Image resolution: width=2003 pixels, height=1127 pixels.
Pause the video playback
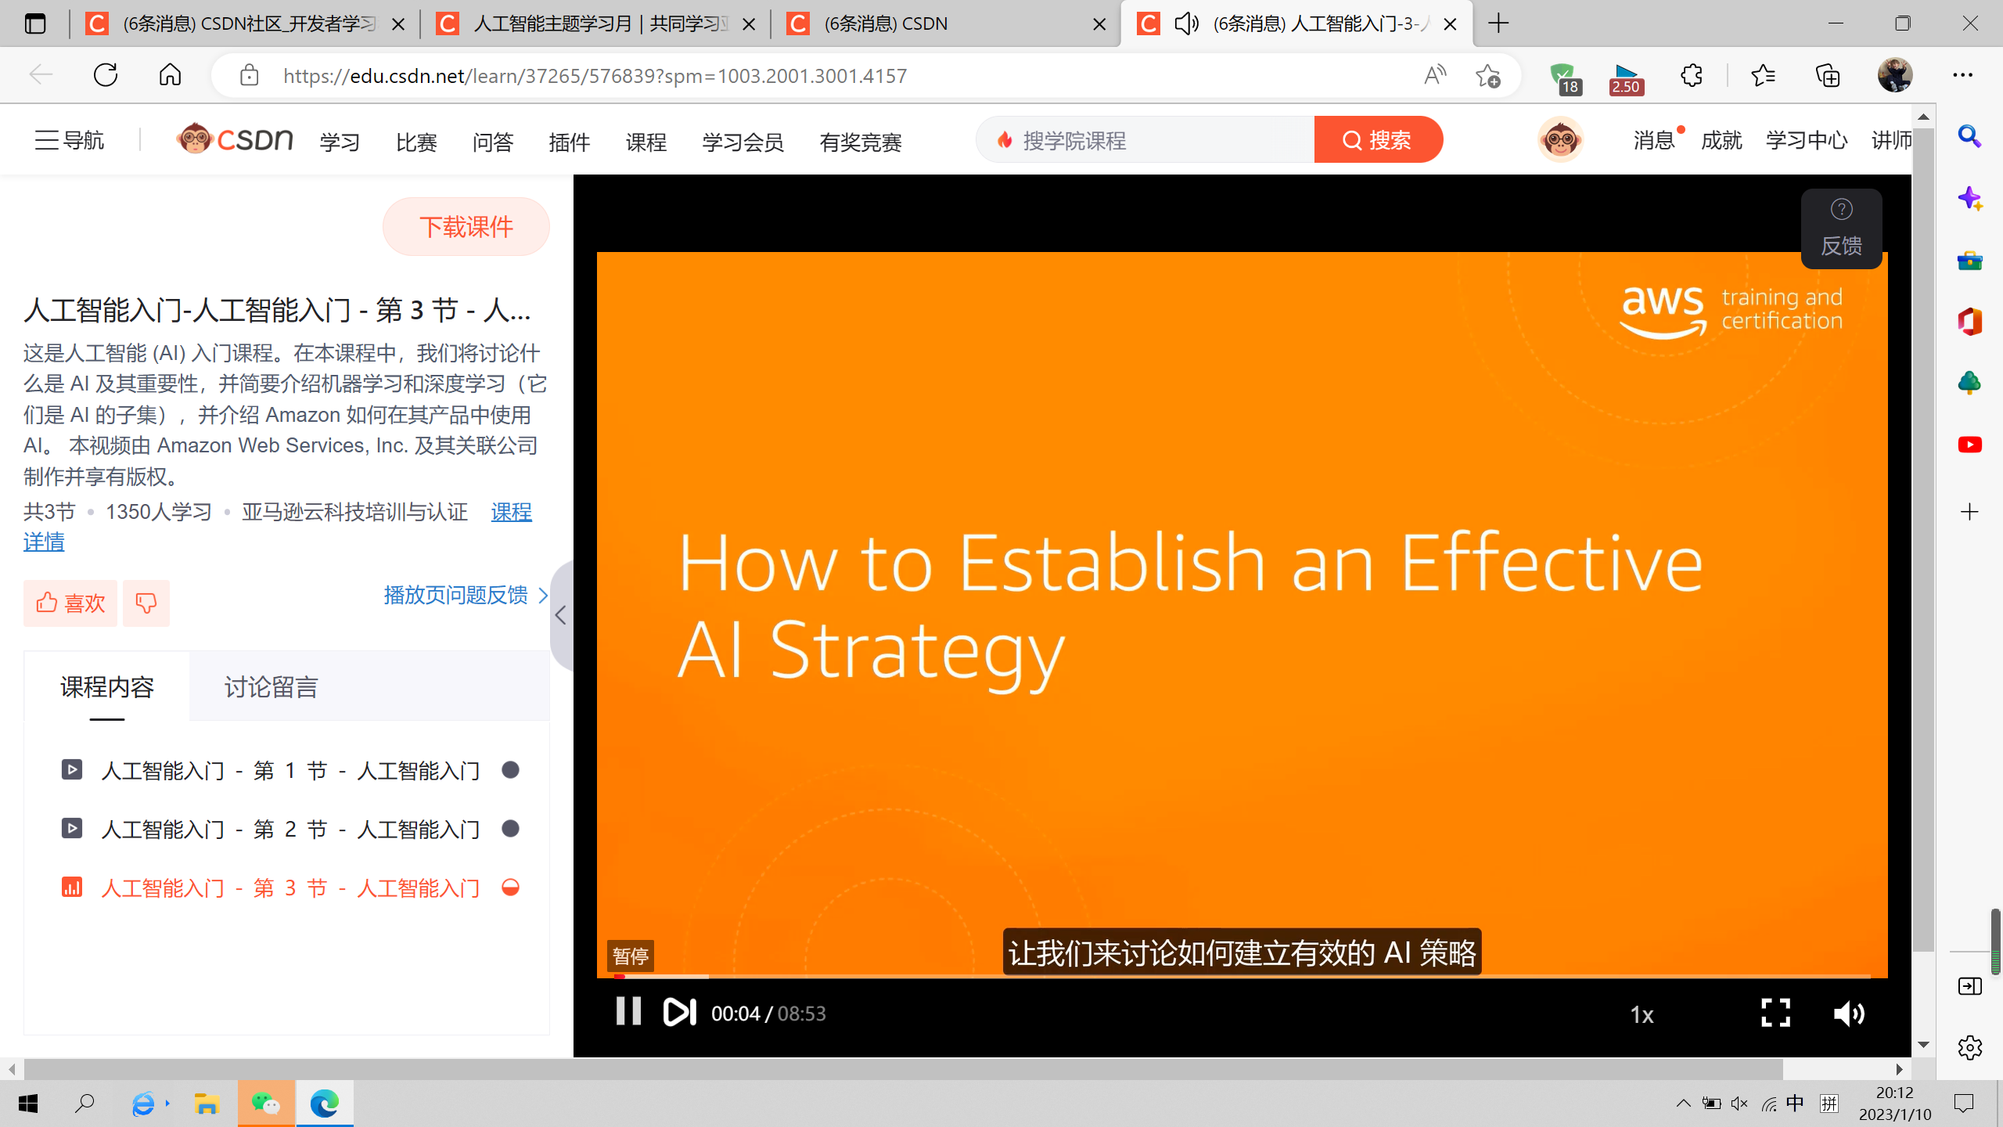(628, 1011)
